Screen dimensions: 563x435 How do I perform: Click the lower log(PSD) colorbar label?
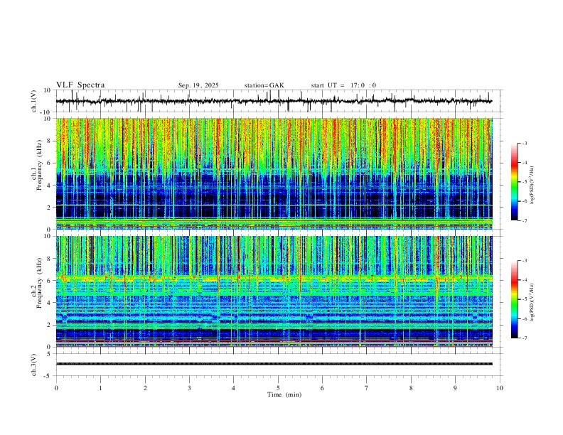coord(532,302)
